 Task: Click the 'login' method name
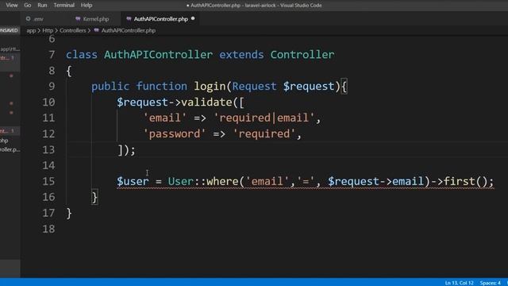tap(210, 87)
